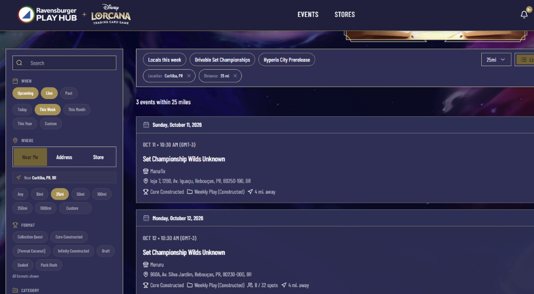Click the Disney Lorcana logo
Viewport: 534px width, 294px height.
tap(111, 14)
